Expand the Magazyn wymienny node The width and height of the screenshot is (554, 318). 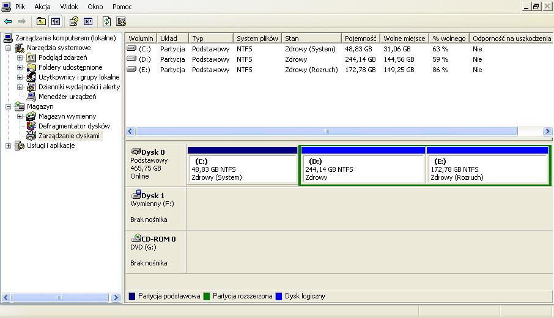click(20, 116)
